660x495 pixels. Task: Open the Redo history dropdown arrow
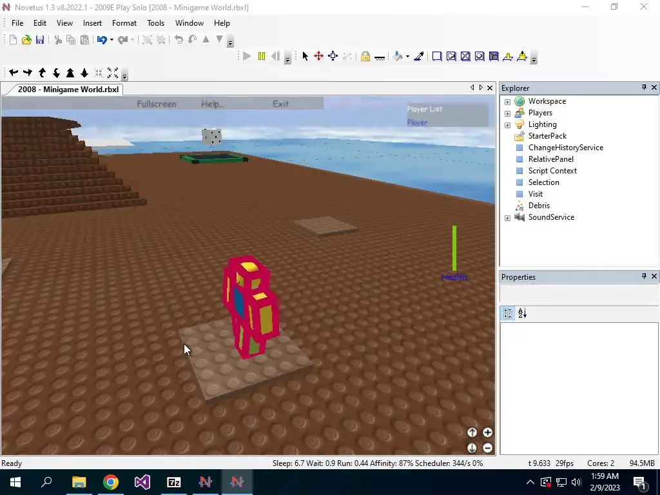pos(132,39)
